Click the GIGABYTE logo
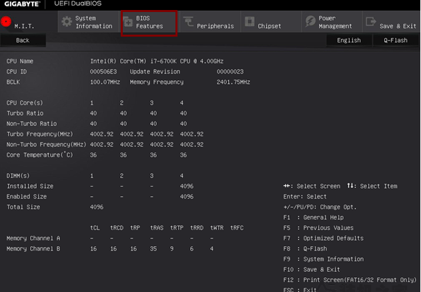Viewport: 421px width, 292px height. 21,4
